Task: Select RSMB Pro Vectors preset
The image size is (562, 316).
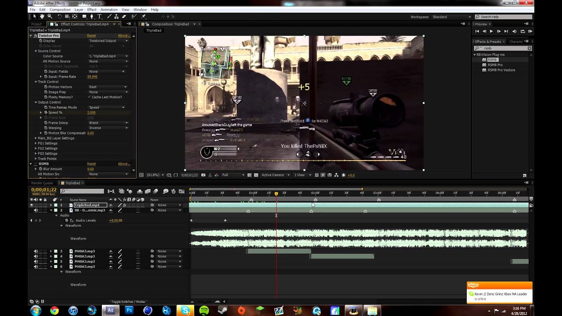Action: pos(501,70)
